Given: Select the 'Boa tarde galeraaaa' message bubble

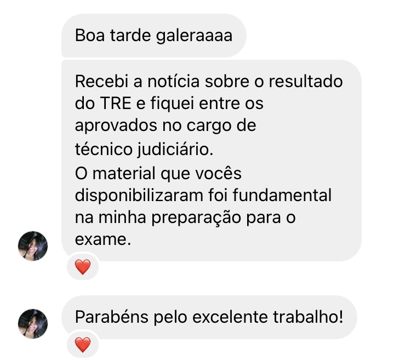Looking at the screenshot, I should (154, 36).
